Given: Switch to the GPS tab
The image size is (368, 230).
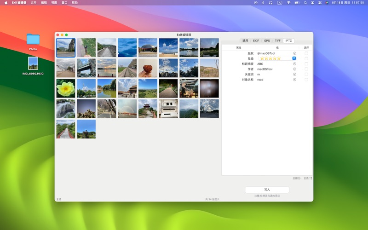Looking at the screenshot, I should click(267, 40).
